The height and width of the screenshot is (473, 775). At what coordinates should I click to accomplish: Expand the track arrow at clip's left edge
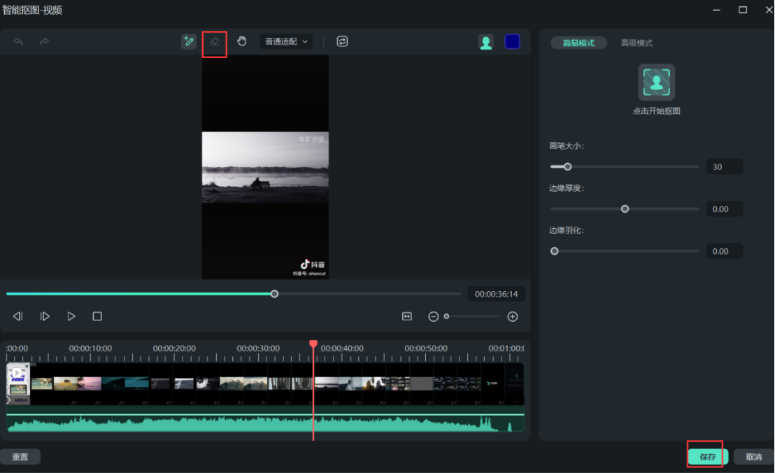pos(9,400)
